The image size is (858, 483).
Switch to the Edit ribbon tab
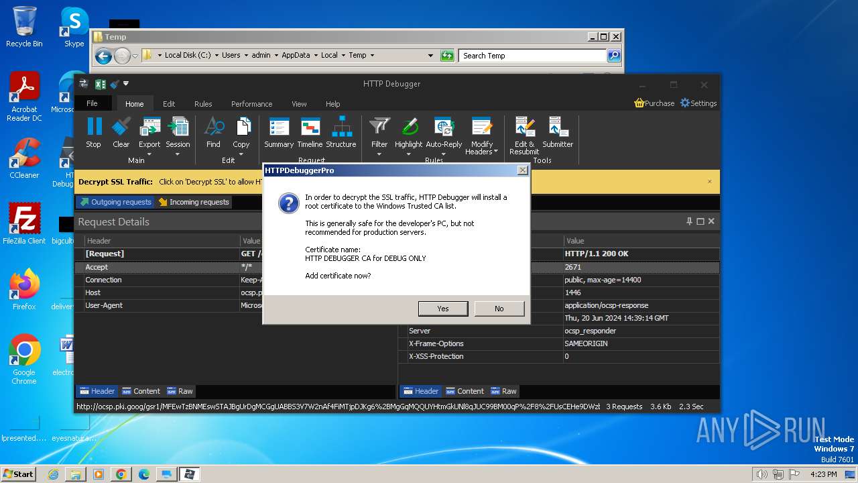[169, 104]
